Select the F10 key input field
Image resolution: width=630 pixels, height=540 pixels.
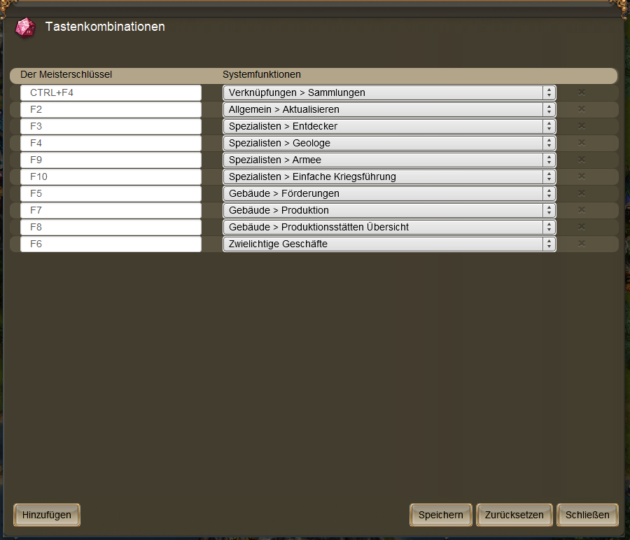point(111,176)
